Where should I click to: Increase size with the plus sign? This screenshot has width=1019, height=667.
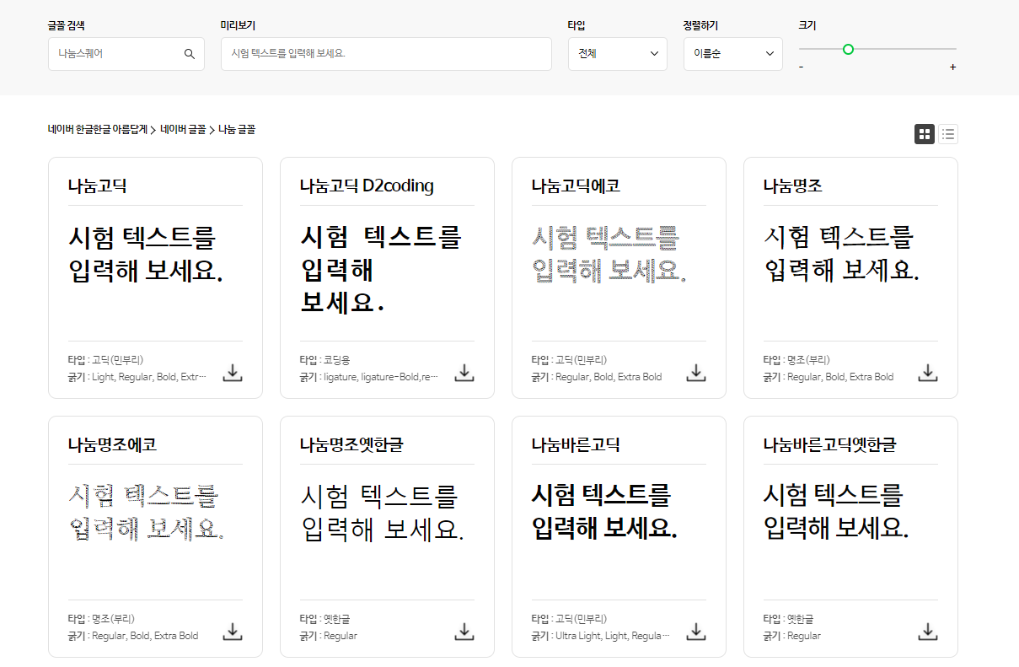click(x=953, y=67)
